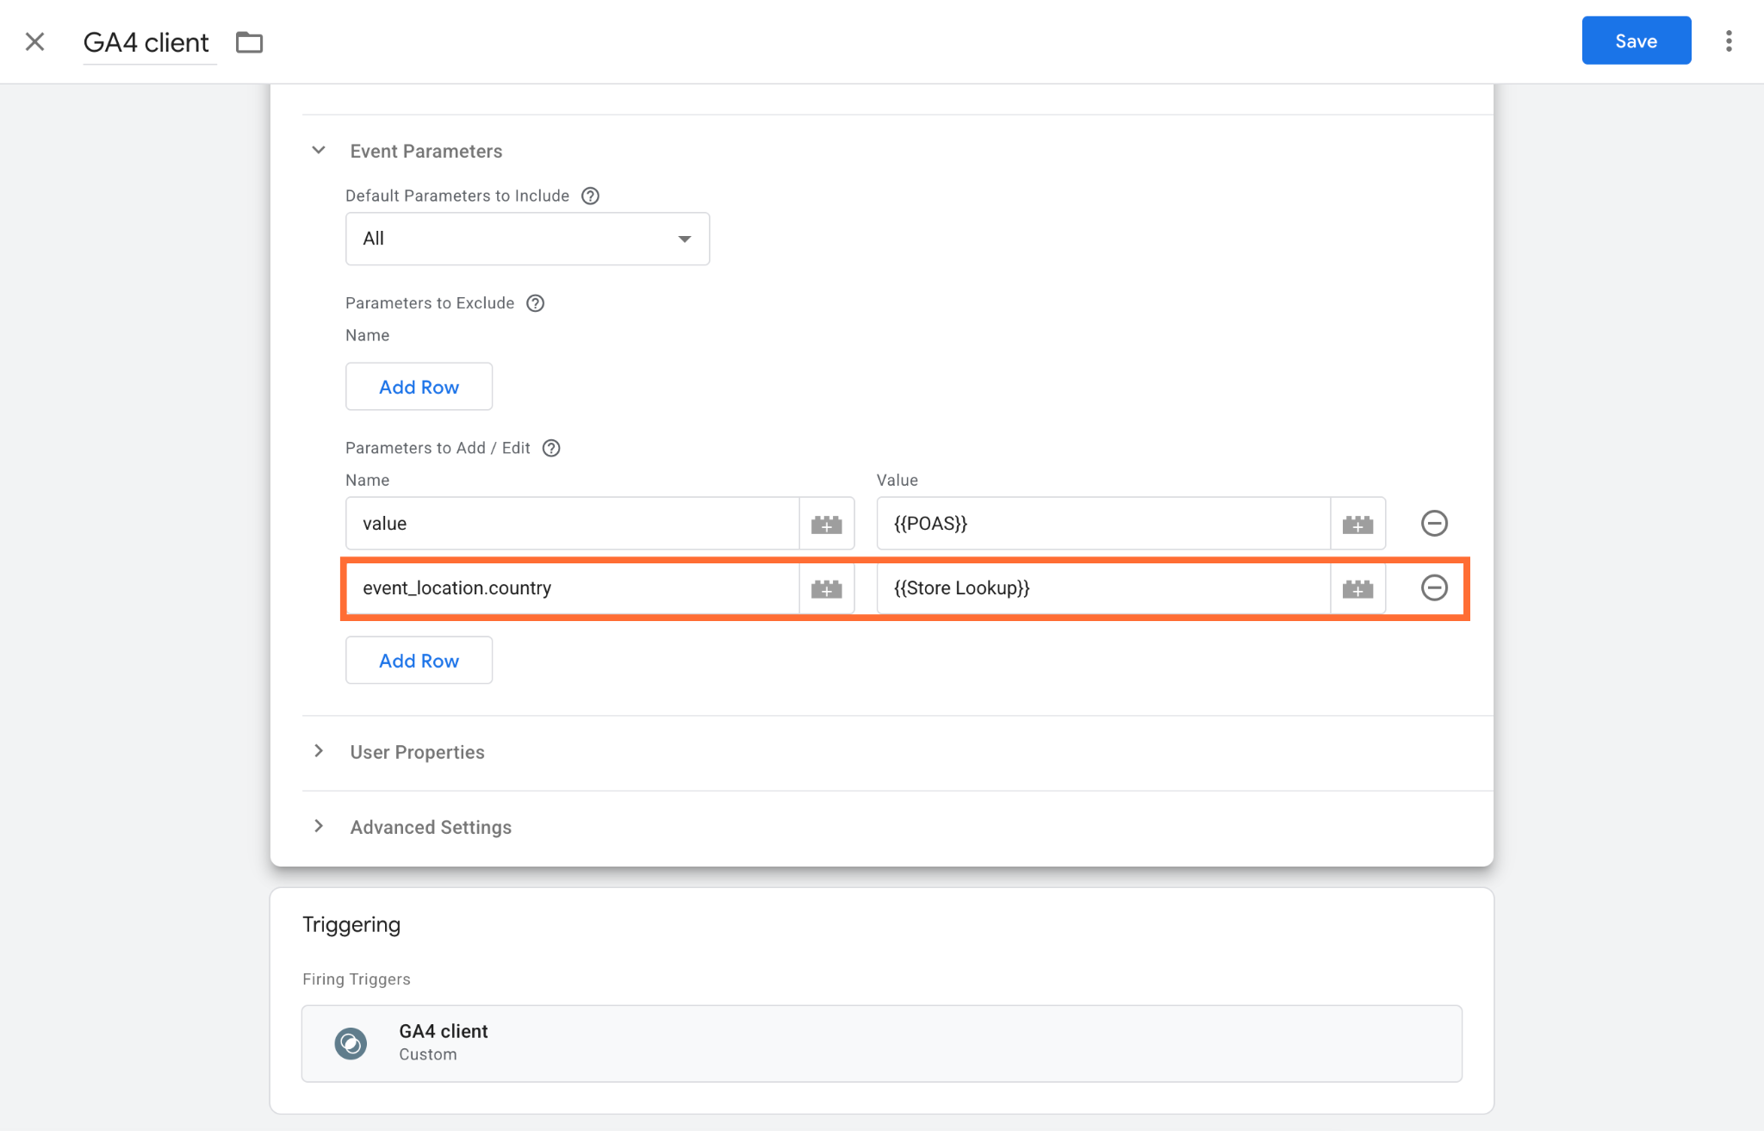Image resolution: width=1764 pixels, height=1131 pixels.
Task: Add Row under Parameters to Add / Edit
Action: pos(419,661)
